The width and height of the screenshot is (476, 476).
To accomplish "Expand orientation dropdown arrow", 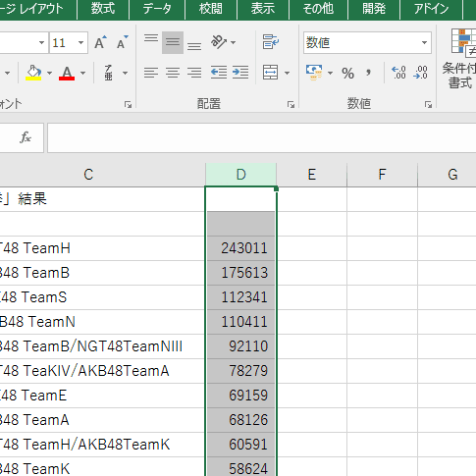I will [233, 42].
